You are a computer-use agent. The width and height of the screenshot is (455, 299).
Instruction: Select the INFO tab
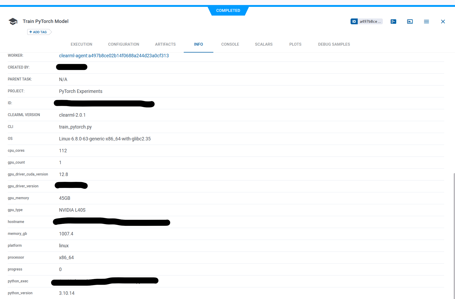coord(198,44)
